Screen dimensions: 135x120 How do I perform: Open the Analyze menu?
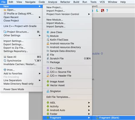(53, 2)
